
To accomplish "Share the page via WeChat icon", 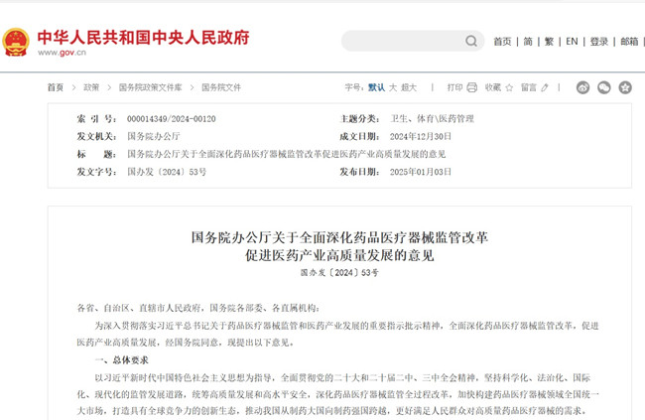I will tap(604, 87).
